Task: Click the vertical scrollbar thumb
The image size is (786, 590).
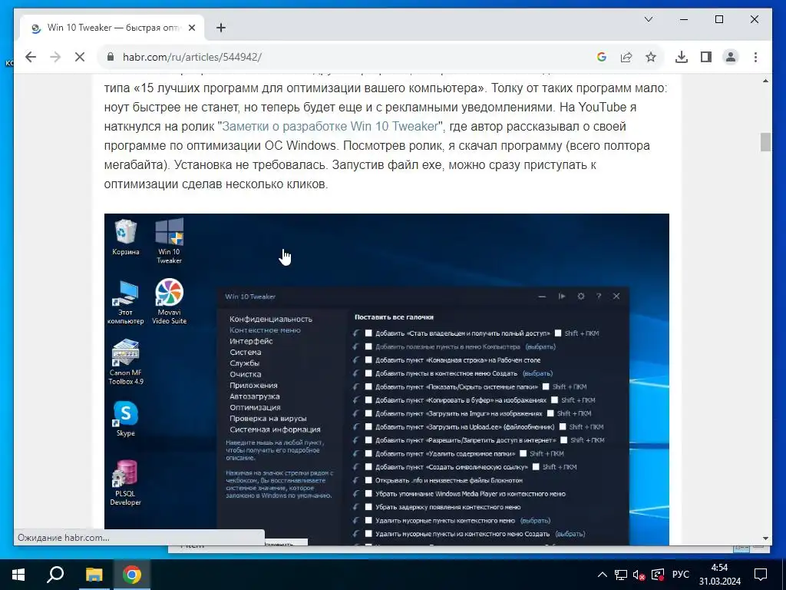Action: coord(765,142)
